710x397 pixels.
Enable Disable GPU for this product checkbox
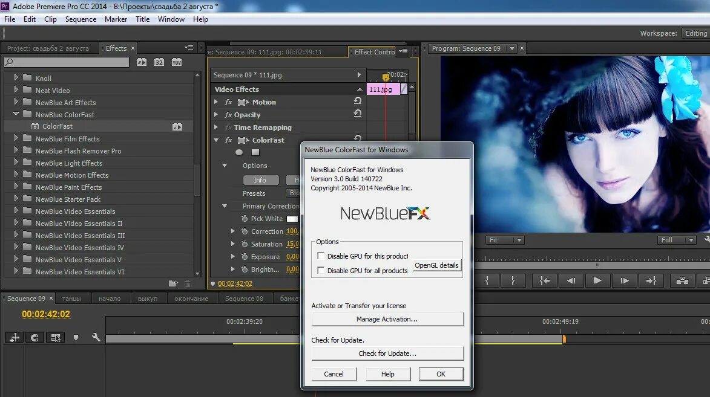[321, 256]
